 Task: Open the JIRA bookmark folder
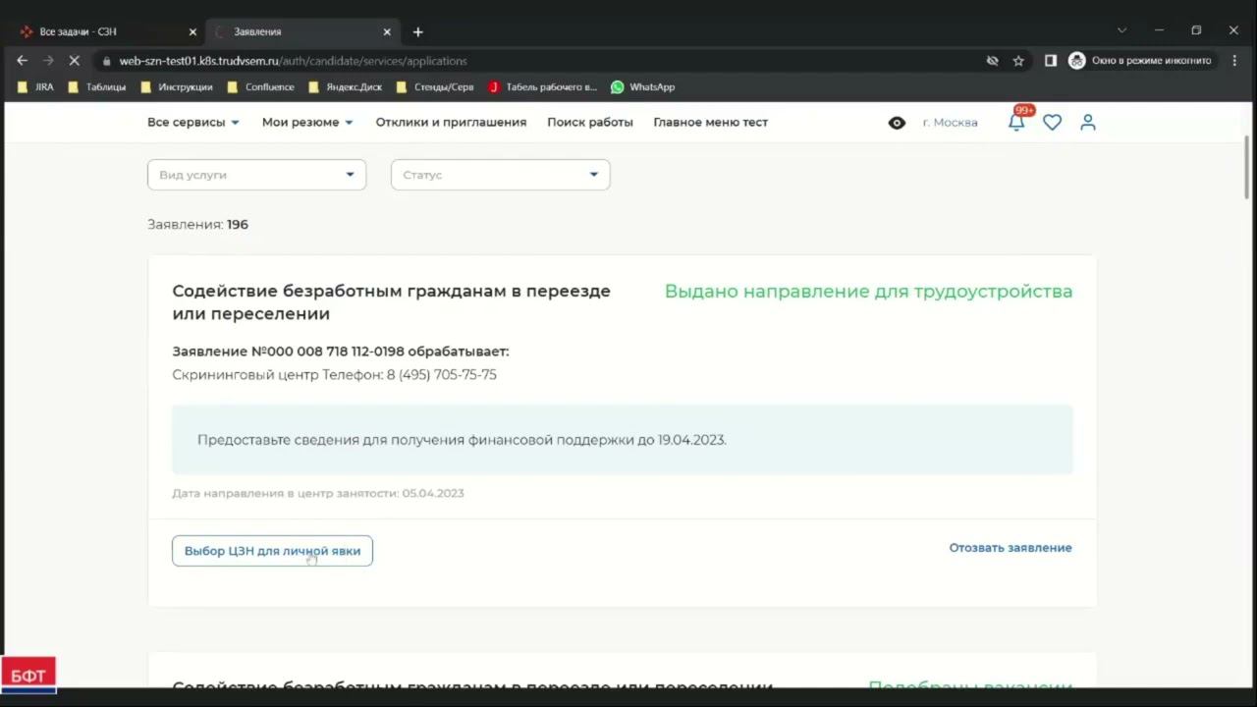[x=35, y=86]
